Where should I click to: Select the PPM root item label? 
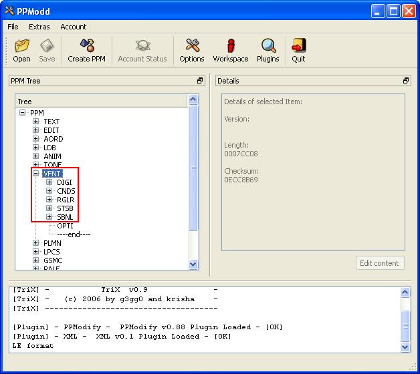pyautogui.click(x=37, y=113)
